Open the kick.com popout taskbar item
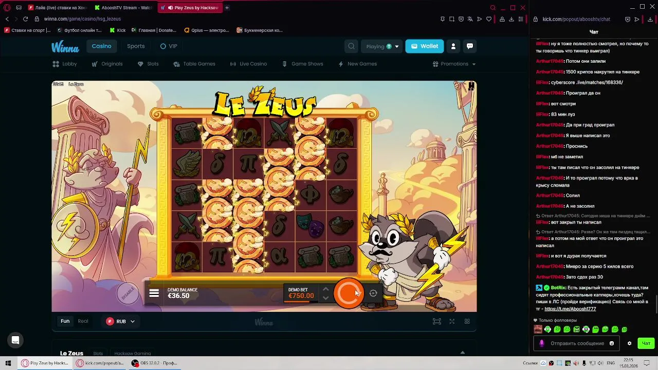Image resolution: width=658 pixels, height=370 pixels. tap(101, 363)
